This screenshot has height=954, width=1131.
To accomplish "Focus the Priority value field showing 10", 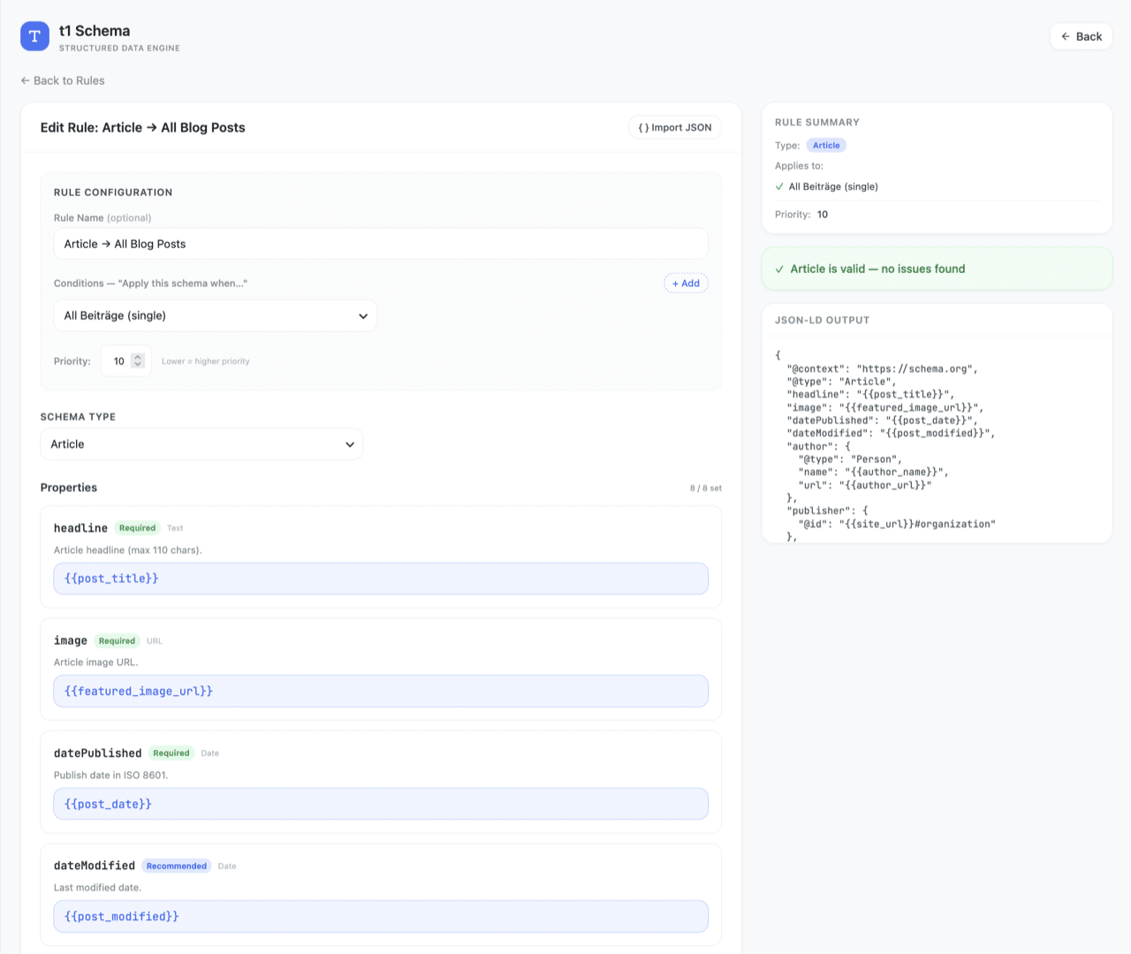I will click(x=119, y=361).
